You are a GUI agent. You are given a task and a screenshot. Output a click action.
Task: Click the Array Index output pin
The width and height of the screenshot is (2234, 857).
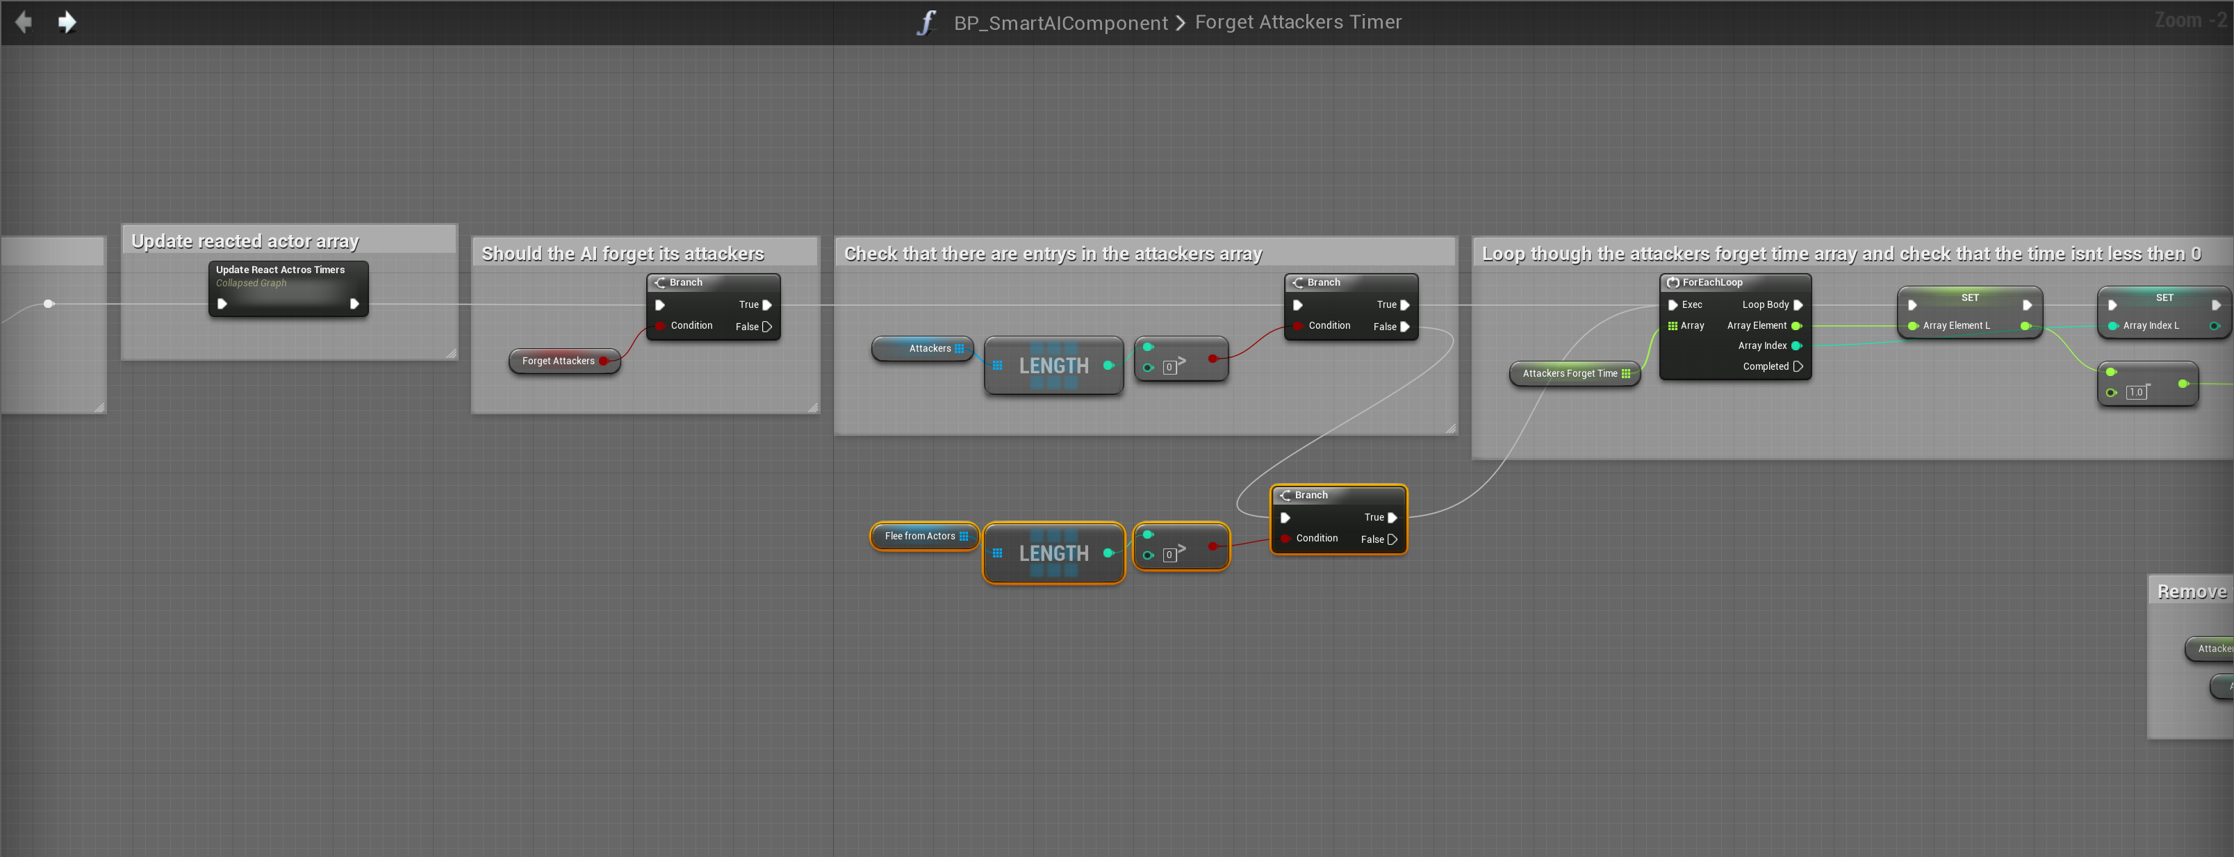1796,346
